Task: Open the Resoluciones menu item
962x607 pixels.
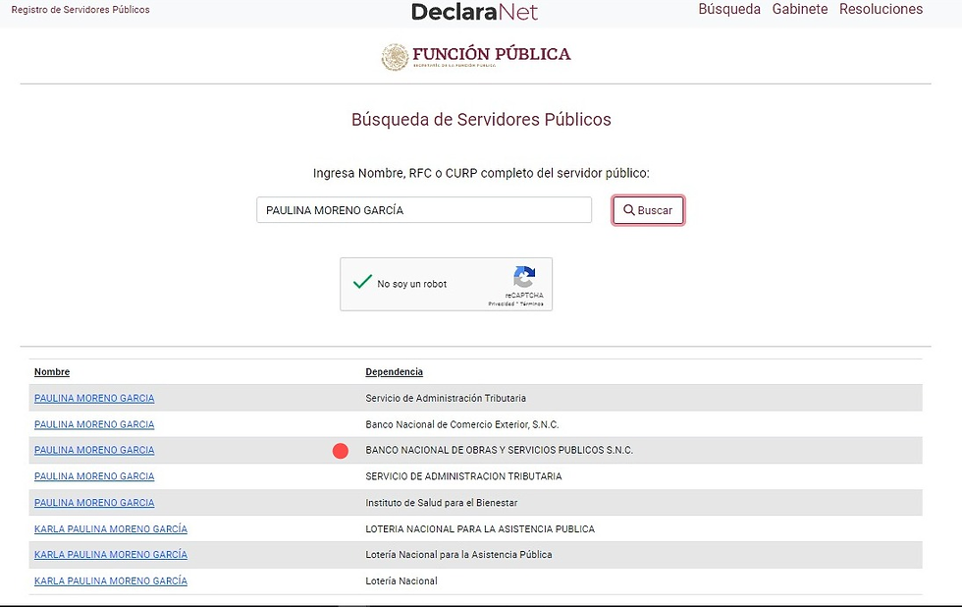Action: click(x=882, y=9)
